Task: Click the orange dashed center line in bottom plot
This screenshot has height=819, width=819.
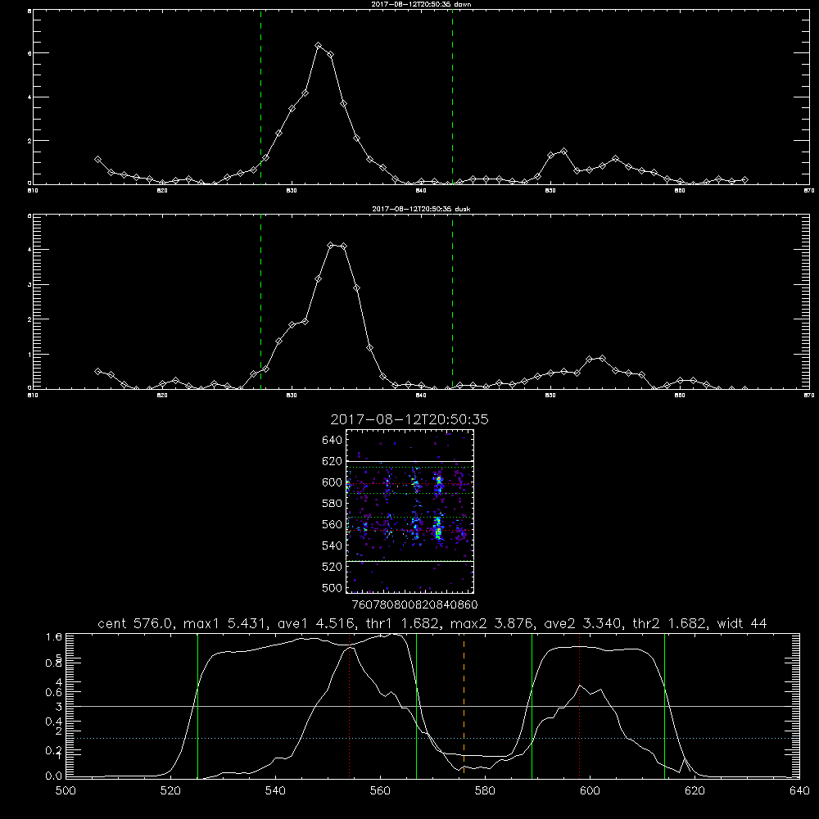Action: 464,705
